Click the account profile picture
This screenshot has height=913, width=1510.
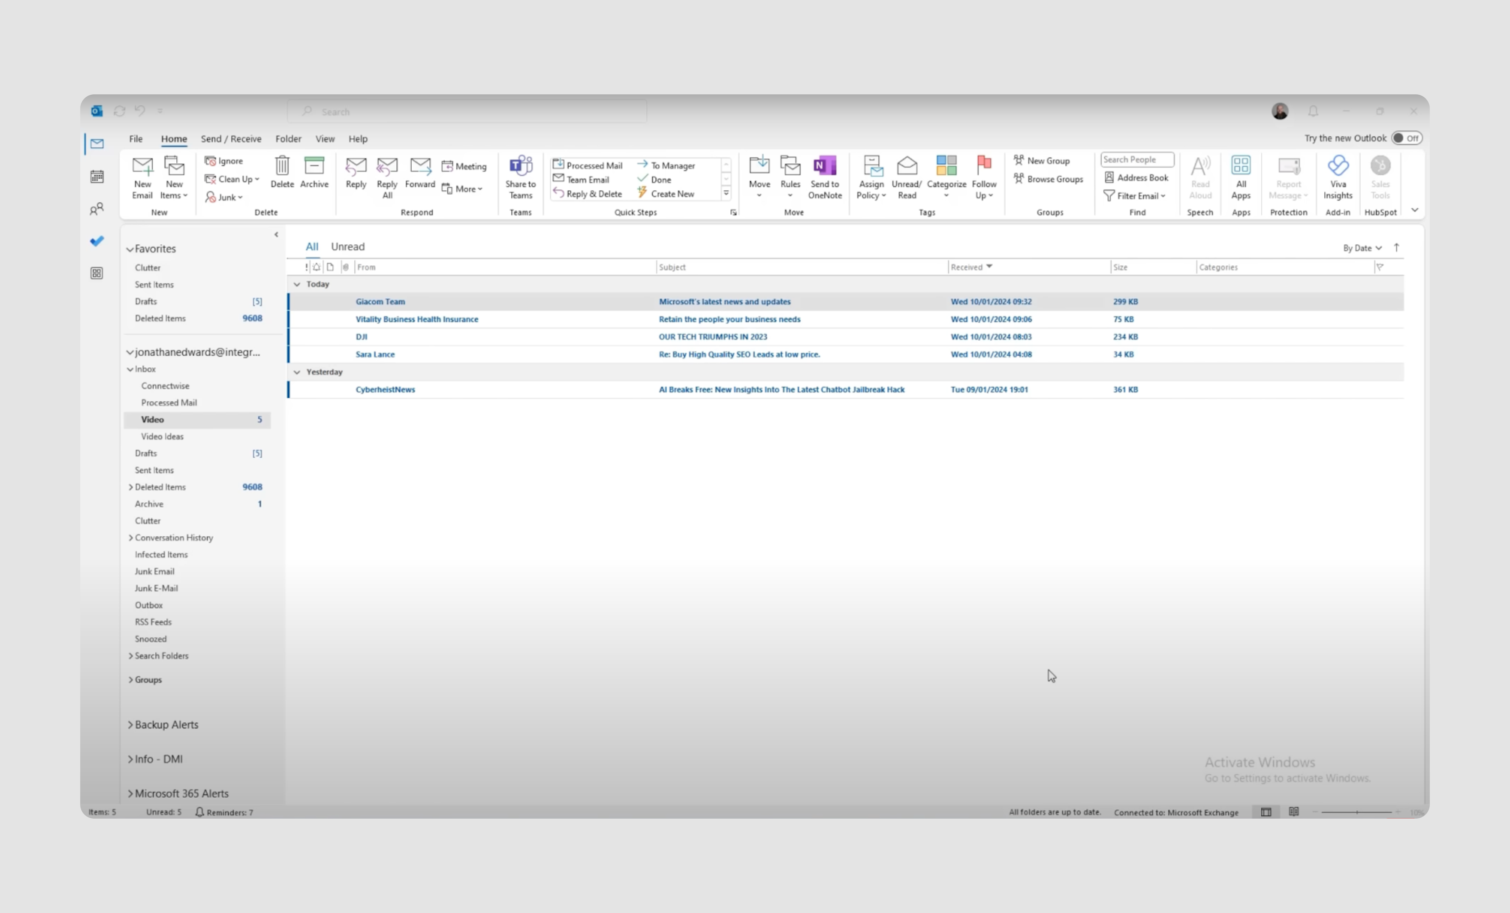(x=1280, y=111)
